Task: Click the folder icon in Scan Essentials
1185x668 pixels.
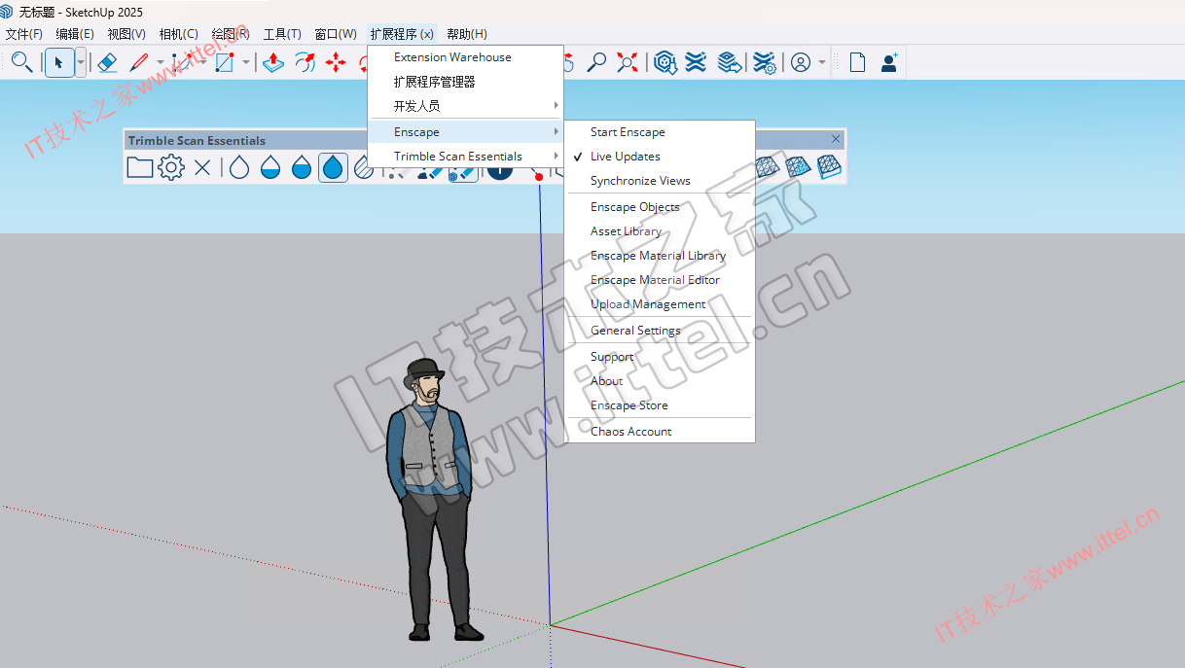Action: coord(140,167)
